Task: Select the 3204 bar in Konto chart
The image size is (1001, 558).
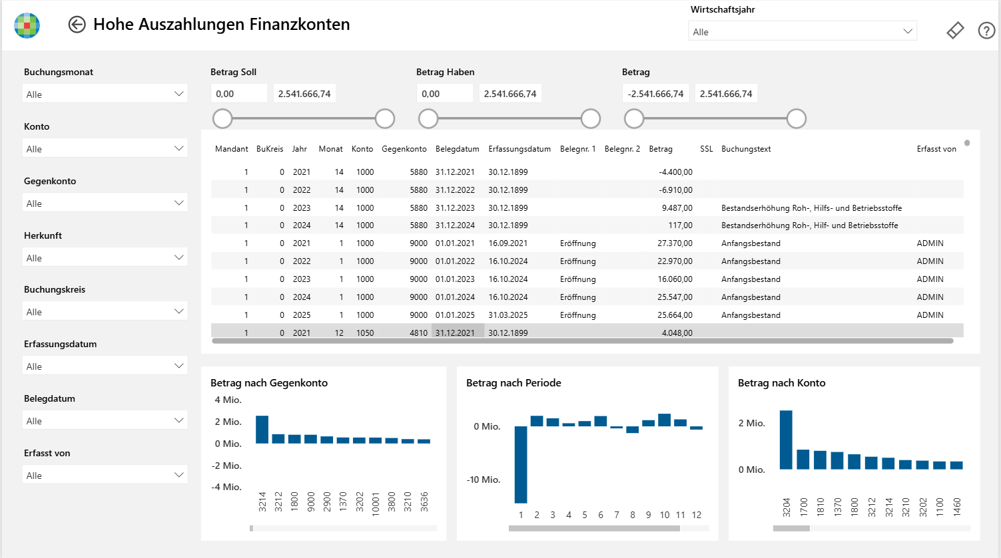Action: pyautogui.click(x=786, y=440)
